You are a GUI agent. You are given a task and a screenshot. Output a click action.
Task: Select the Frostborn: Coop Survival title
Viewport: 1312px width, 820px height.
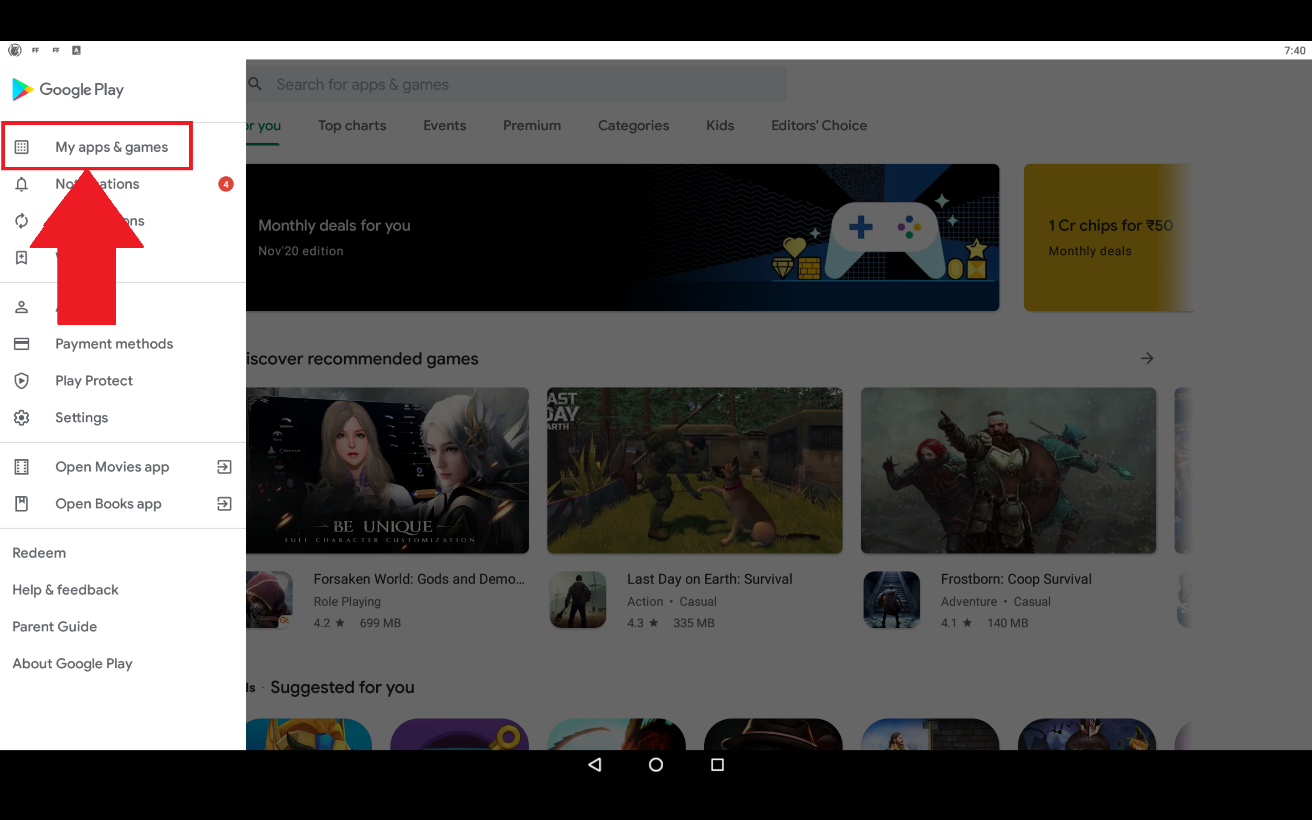point(1016,579)
